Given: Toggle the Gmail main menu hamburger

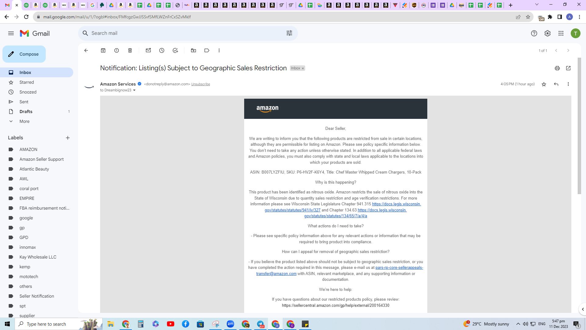Looking at the screenshot, I should tap(11, 33).
